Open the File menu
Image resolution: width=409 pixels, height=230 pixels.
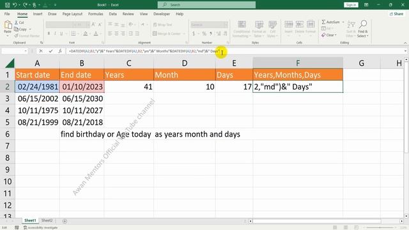click(7, 14)
